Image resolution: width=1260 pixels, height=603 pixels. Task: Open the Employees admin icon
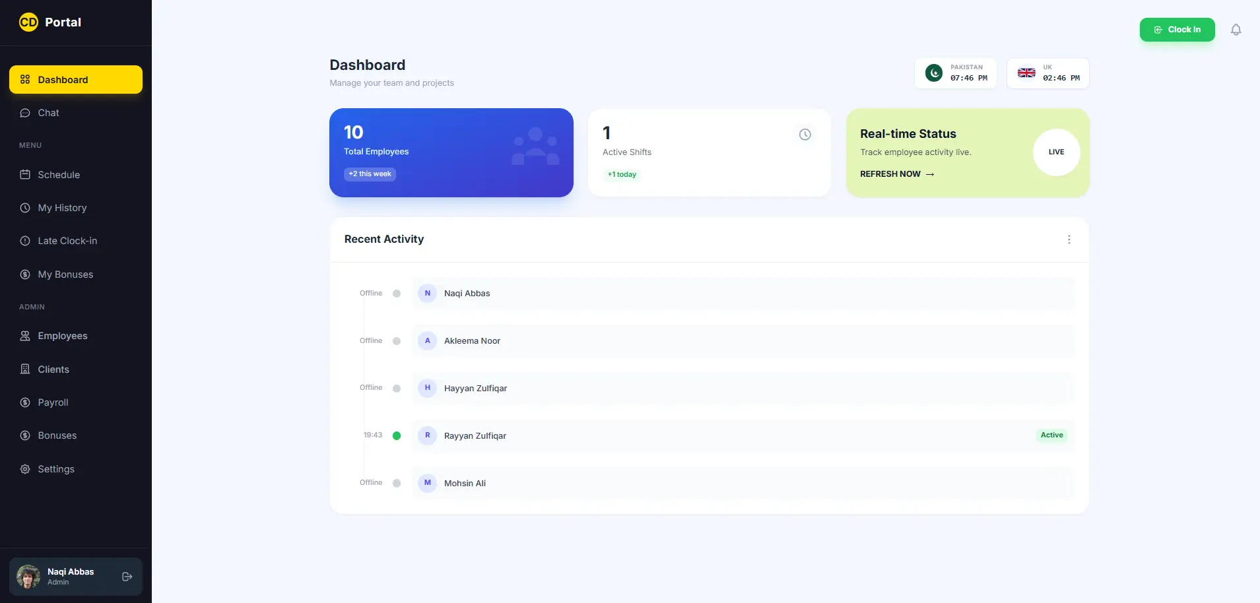click(x=24, y=336)
